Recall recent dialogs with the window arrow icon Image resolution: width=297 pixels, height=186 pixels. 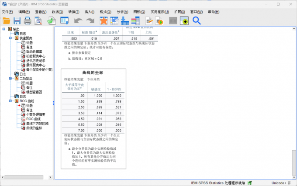pos(64,21)
